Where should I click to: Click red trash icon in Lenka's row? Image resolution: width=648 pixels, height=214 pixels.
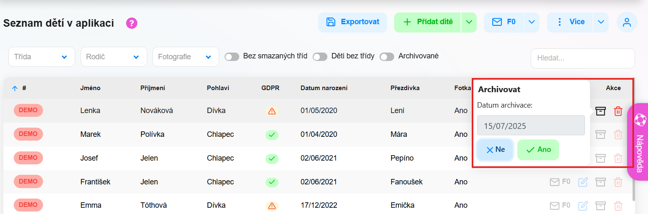(618, 111)
